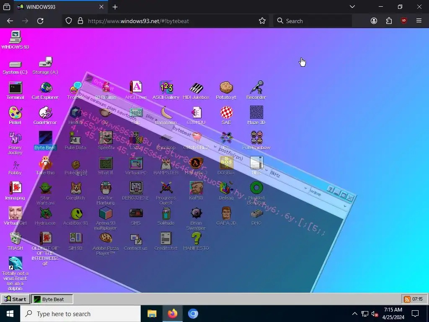Open uBlock Origin extension icon

[x=403, y=21]
